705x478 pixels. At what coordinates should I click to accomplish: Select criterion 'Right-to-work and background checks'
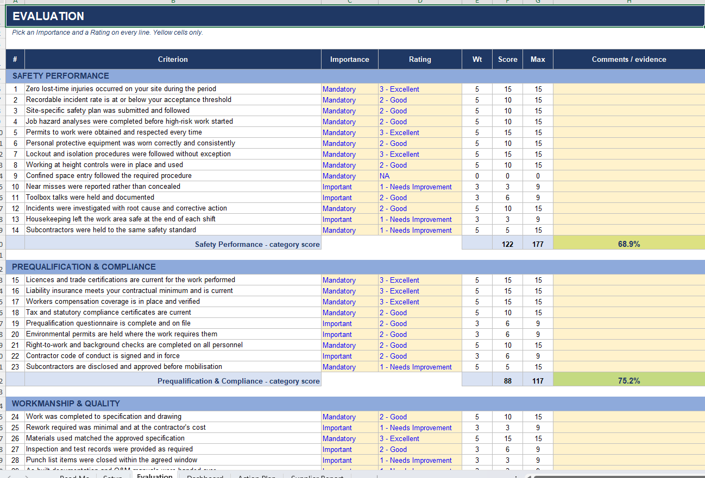[173, 345]
